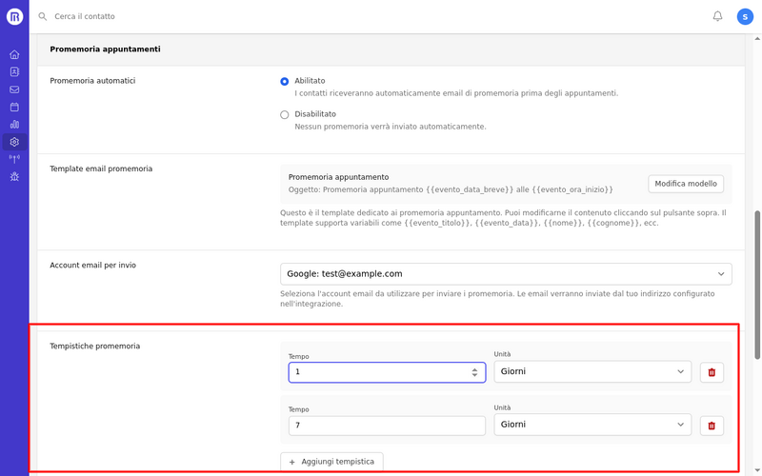762x476 pixels.
Task: Click the Promemoria automatici label
Action: tap(92, 81)
